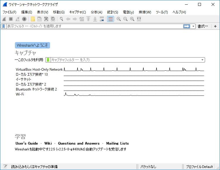This screenshot has height=170, width=220.
Task: Select the Wi-Fi interface
Action: point(110,94)
